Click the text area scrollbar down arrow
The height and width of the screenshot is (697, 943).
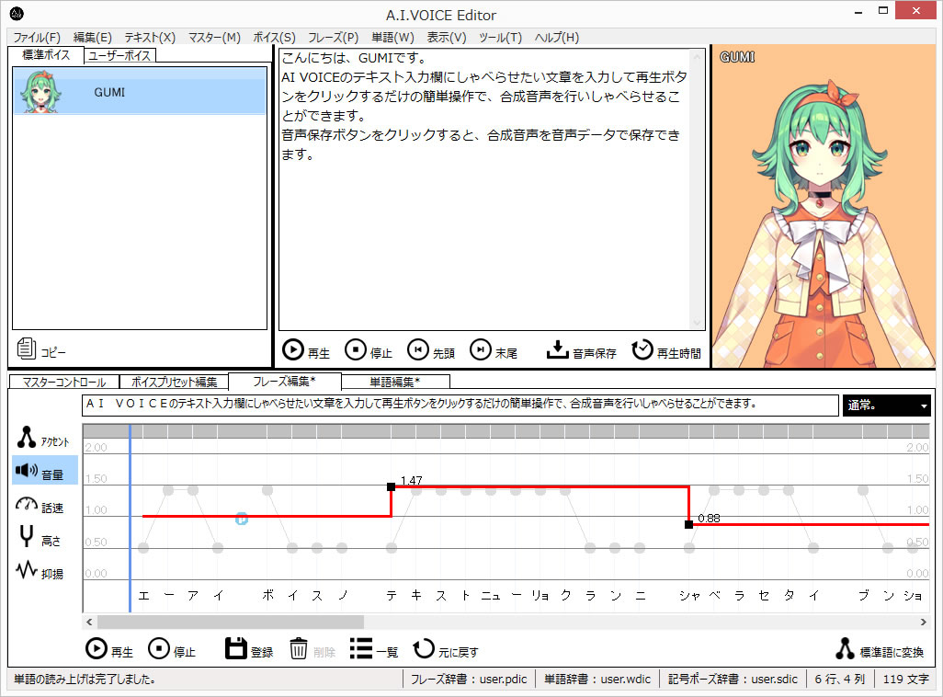coord(698,324)
